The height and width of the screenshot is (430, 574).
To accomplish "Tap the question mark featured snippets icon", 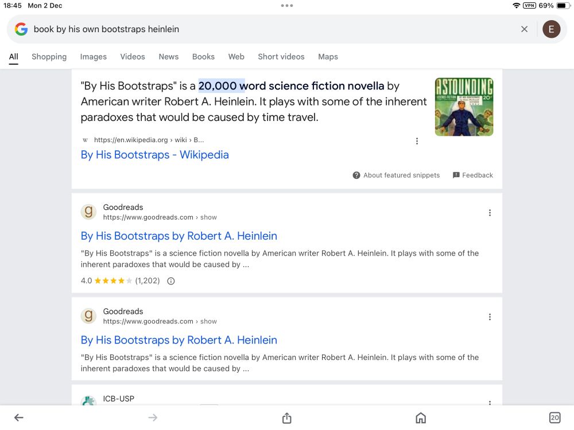I will [x=356, y=175].
